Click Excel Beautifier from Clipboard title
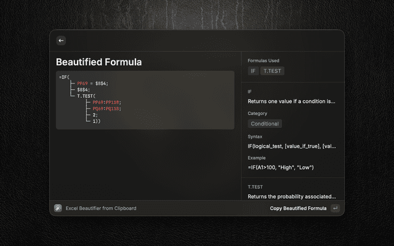 (x=101, y=208)
